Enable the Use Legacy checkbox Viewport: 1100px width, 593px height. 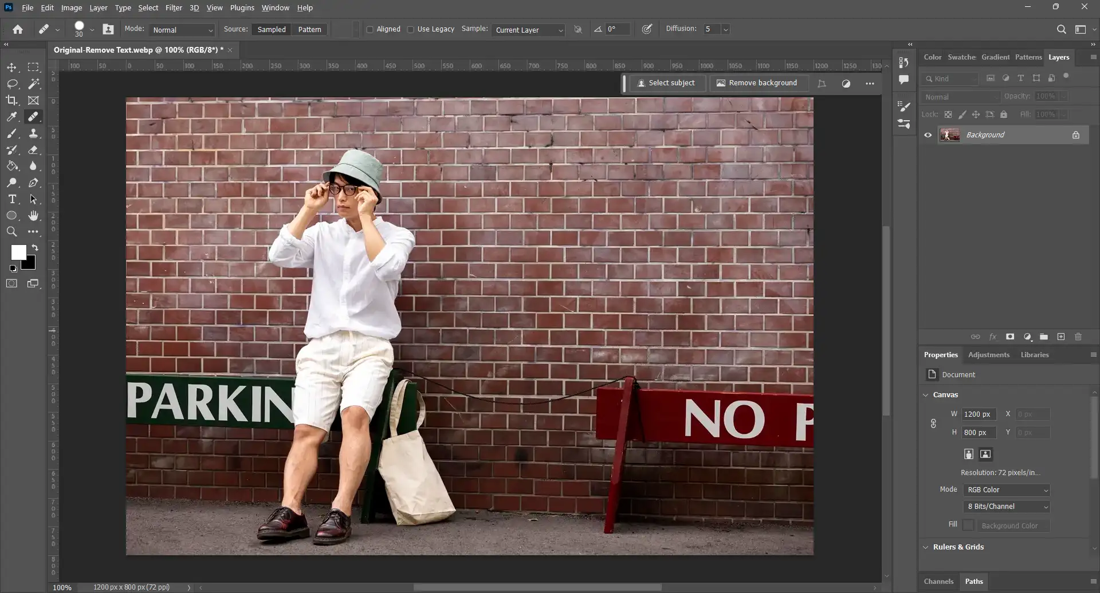click(410, 30)
